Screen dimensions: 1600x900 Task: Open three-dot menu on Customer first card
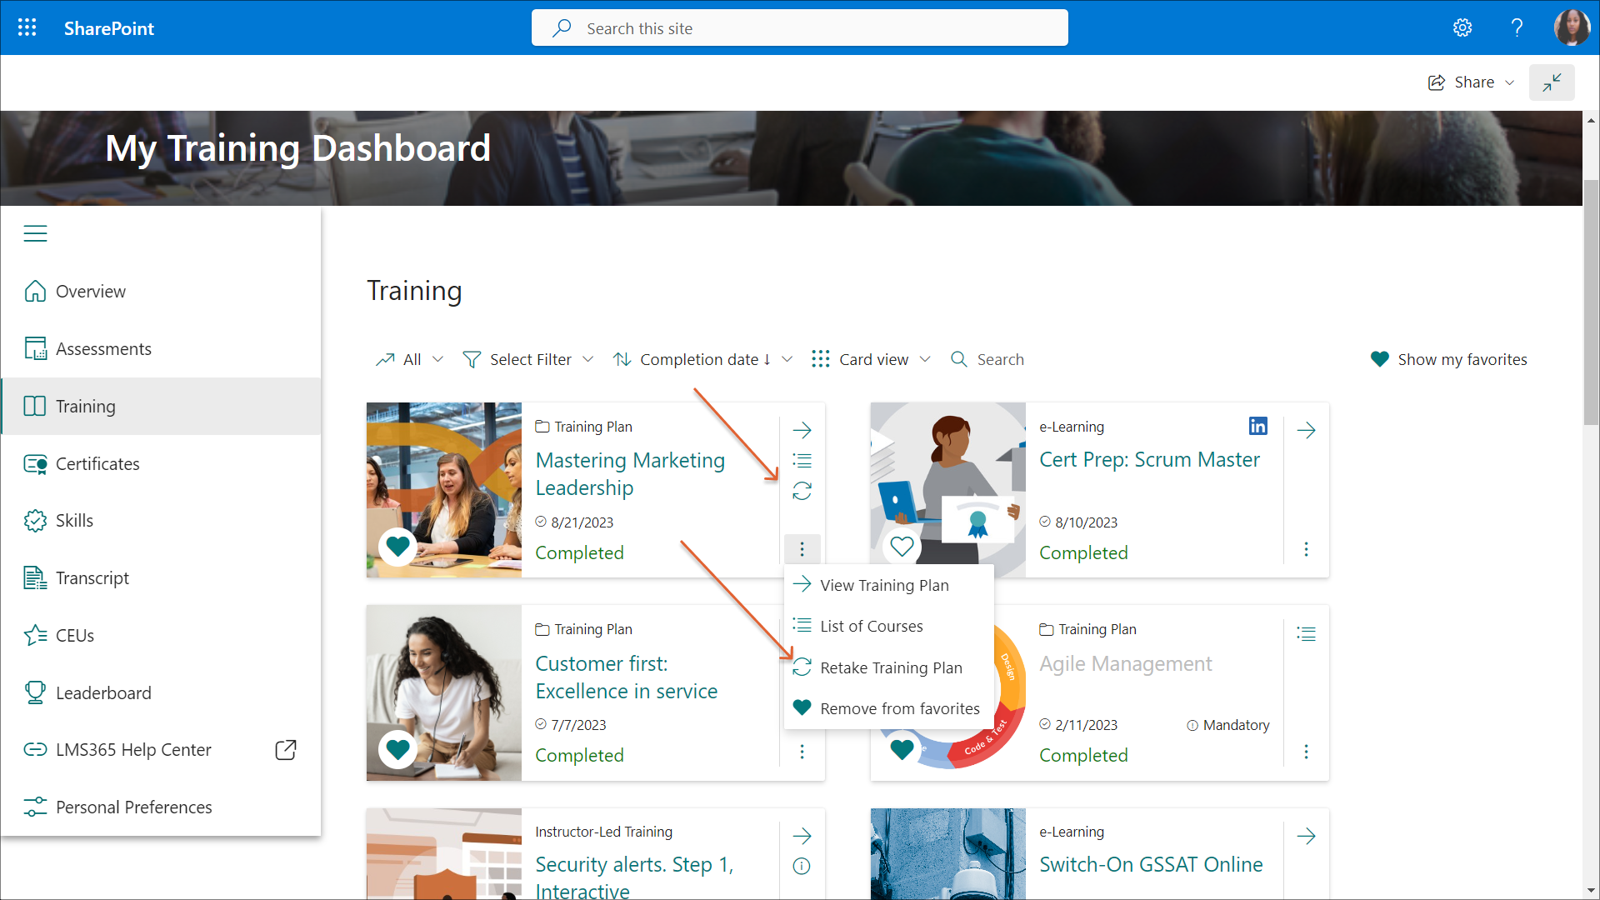coord(802,752)
